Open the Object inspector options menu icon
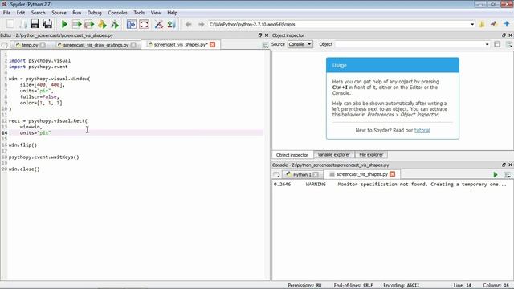Image resolution: width=514 pixels, height=289 pixels. click(x=509, y=44)
